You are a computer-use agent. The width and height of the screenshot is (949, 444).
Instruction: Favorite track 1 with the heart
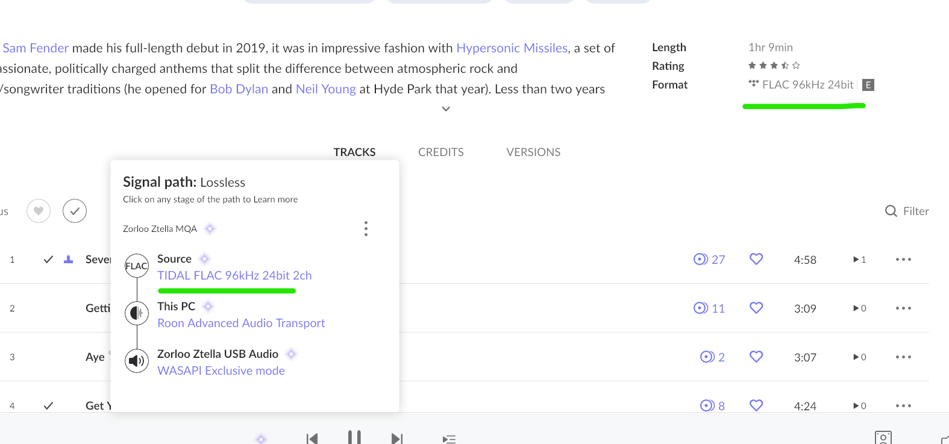[756, 259]
